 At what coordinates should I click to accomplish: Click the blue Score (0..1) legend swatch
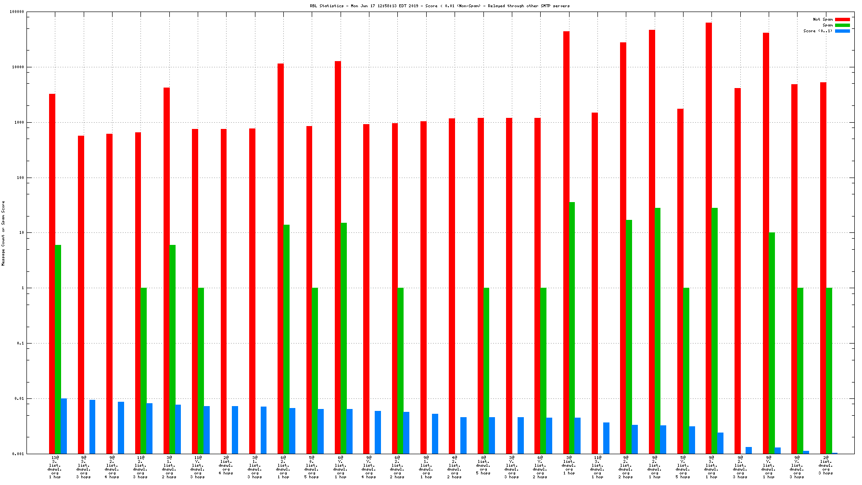(842, 31)
